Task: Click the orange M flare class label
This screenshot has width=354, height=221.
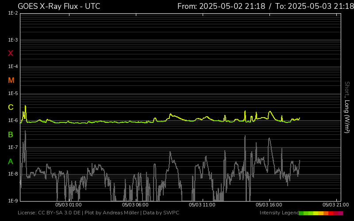Action: tap(11, 80)
